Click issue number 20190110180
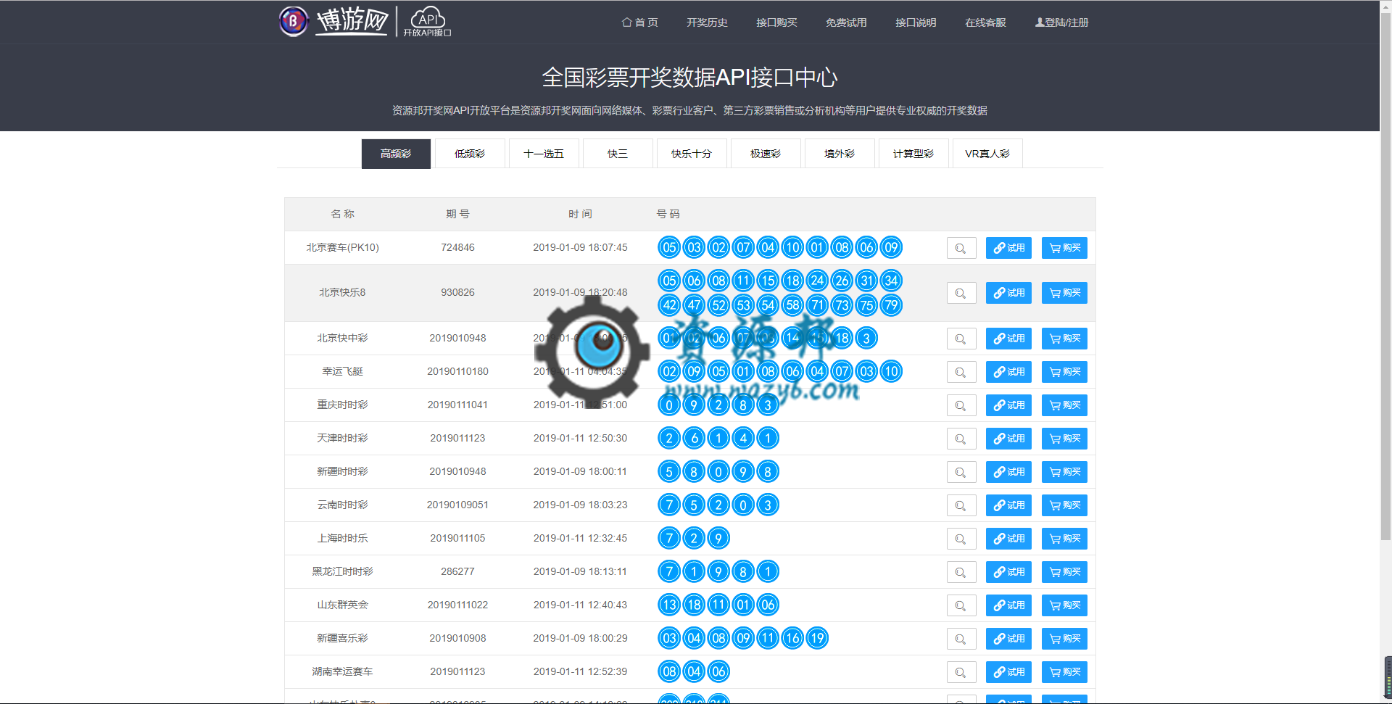The height and width of the screenshot is (704, 1392). (x=457, y=372)
